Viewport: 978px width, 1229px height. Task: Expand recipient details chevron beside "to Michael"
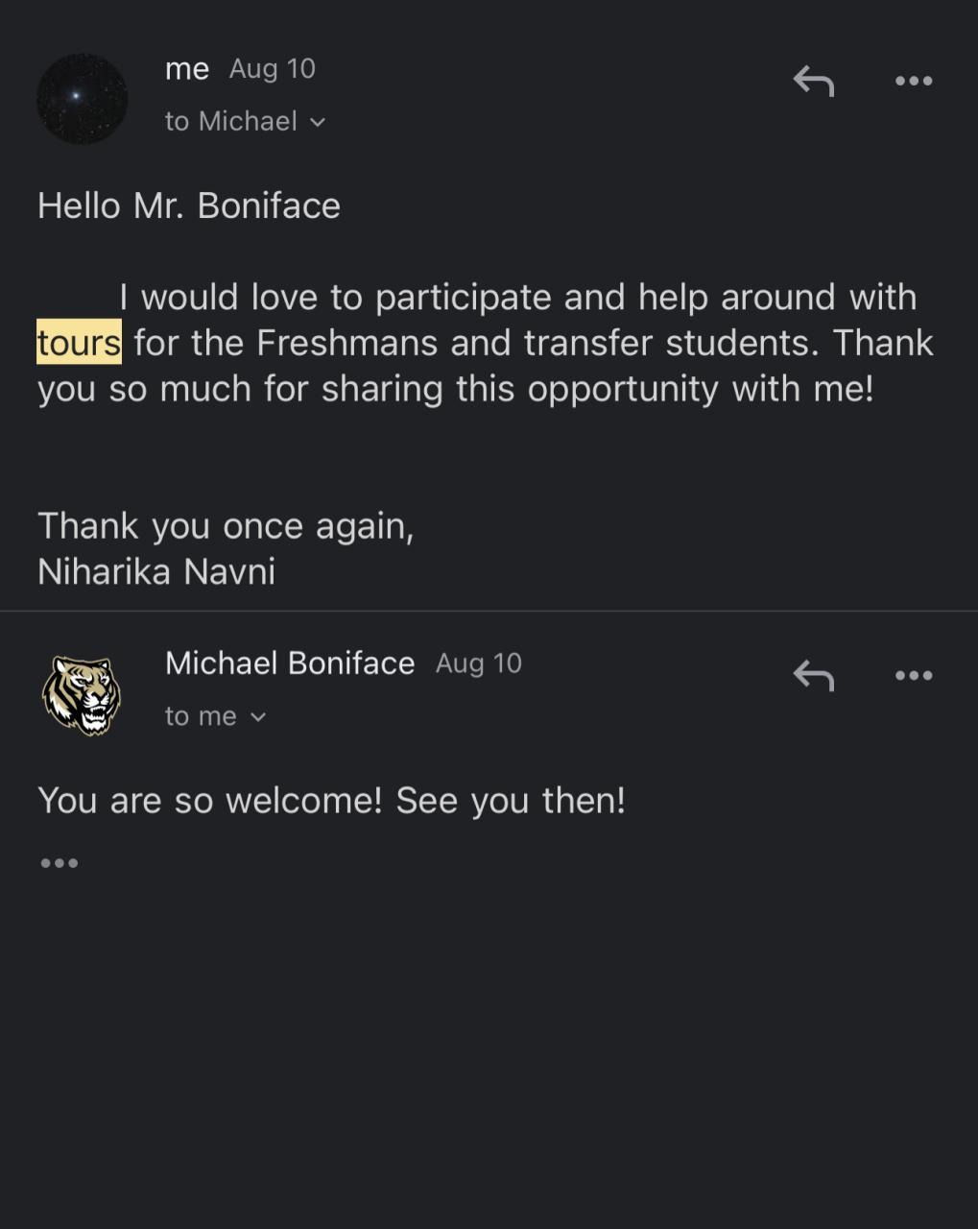(x=319, y=123)
